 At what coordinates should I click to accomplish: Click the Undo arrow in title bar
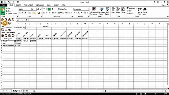(x=9, y=2)
